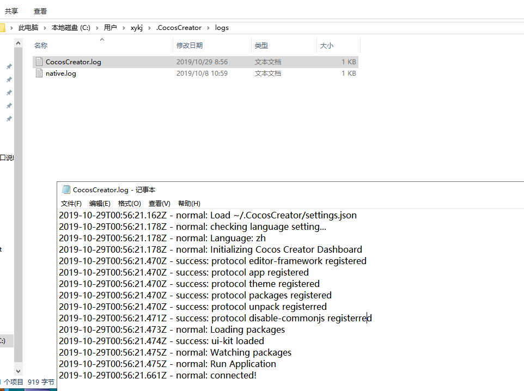Click the 1 KB size of native.log
524x391 pixels.
point(349,73)
